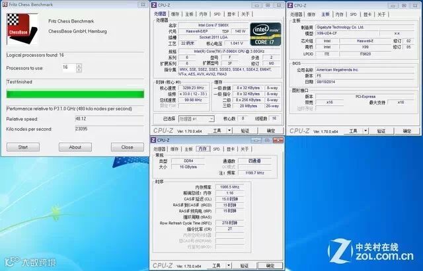Click the green benchmark progress bar
The image size is (423, 271).
(75, 94)
